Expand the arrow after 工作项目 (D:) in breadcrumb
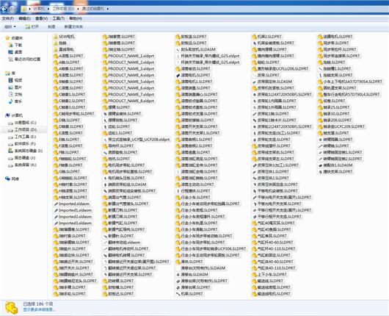This screenshot has height=316, width=389. [78, 9]
